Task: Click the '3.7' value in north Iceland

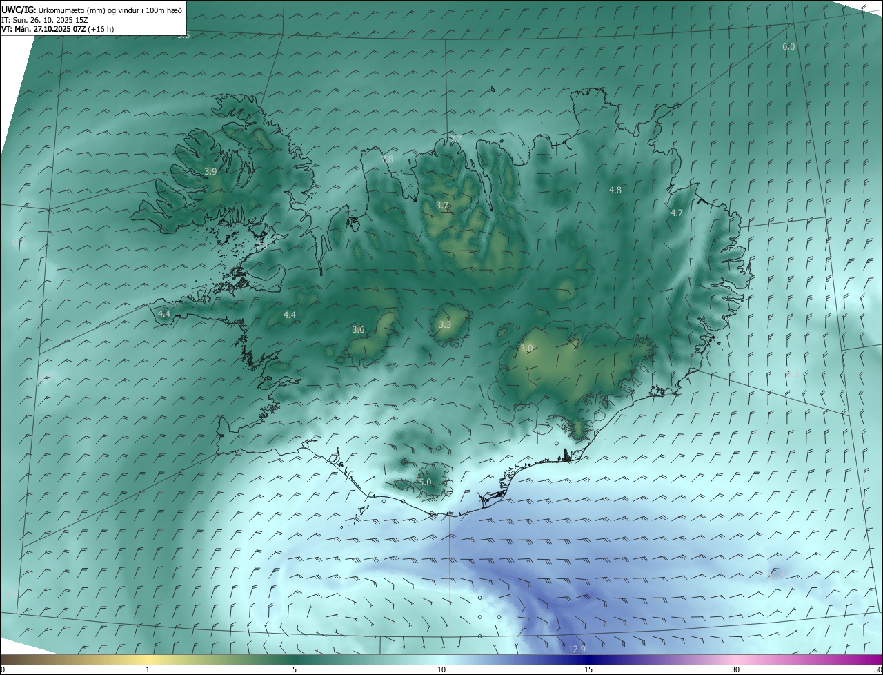Action: (x=442, y=206)
